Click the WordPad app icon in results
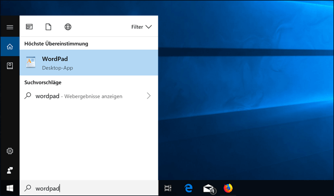The image size is (334, 196). point(31,62)
